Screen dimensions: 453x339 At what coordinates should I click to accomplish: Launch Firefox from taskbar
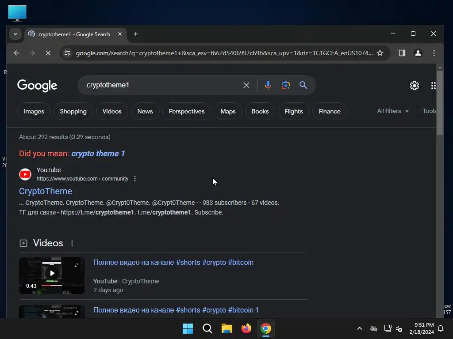coord(246,328)
